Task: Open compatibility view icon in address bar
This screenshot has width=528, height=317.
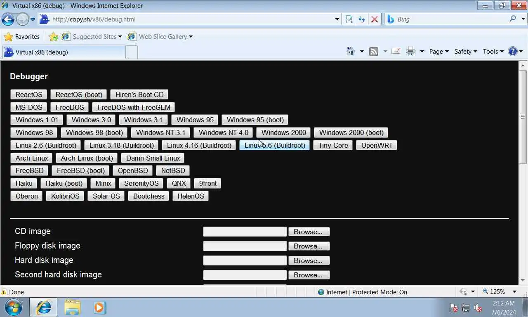Action: (x=349, y=19)
